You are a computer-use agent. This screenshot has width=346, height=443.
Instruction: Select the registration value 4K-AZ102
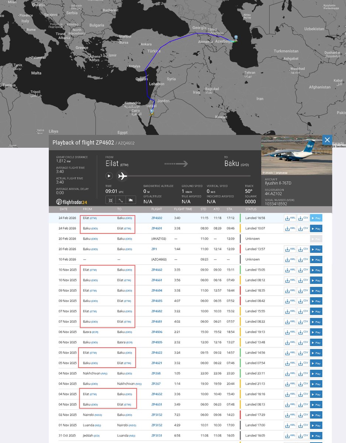click(273, 193)
